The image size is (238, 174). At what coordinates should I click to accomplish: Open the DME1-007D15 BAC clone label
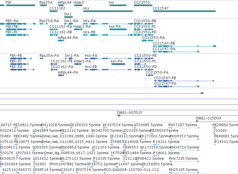pos(129,113)
